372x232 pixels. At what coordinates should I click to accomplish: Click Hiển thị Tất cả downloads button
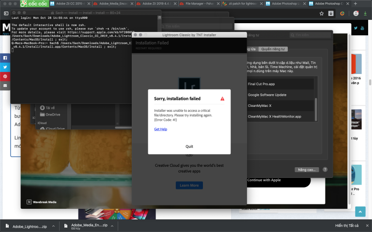347,225
